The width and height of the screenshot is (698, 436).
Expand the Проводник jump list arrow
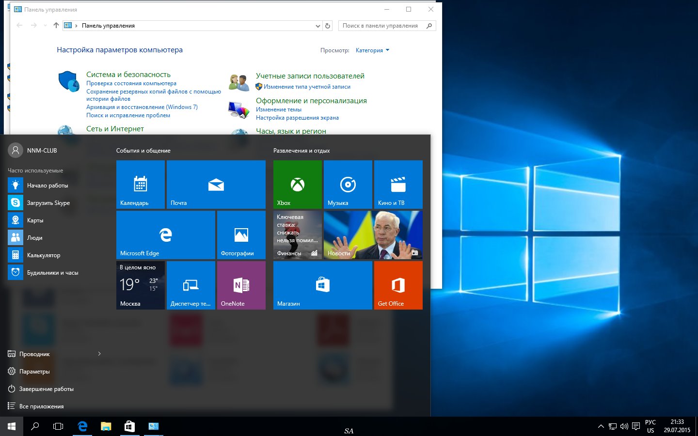click(x=99, y=354)
